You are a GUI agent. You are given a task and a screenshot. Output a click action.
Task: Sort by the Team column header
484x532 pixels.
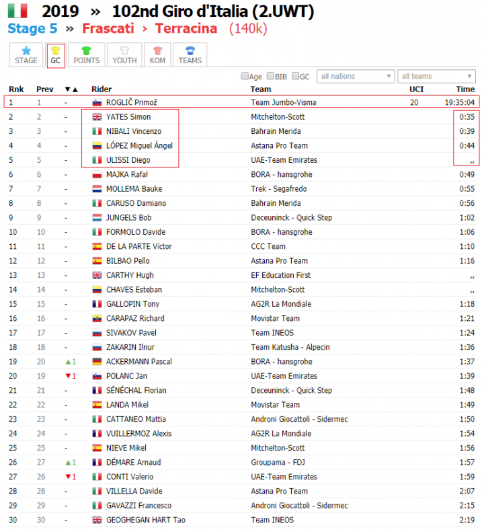click(x=260, y=89)
